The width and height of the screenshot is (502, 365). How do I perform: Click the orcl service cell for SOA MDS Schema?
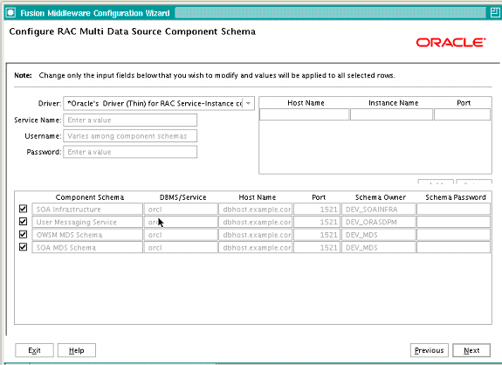coord(181,247)
